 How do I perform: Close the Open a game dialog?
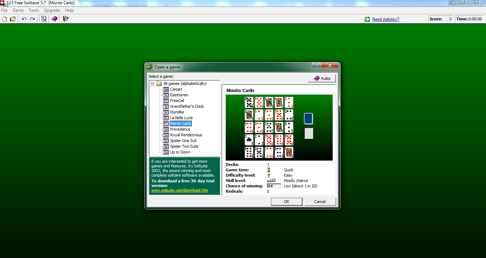point(330,65)
